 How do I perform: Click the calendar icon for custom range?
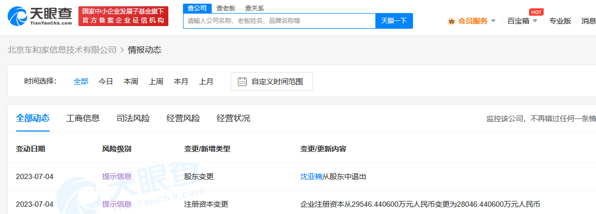pos(242,81)
